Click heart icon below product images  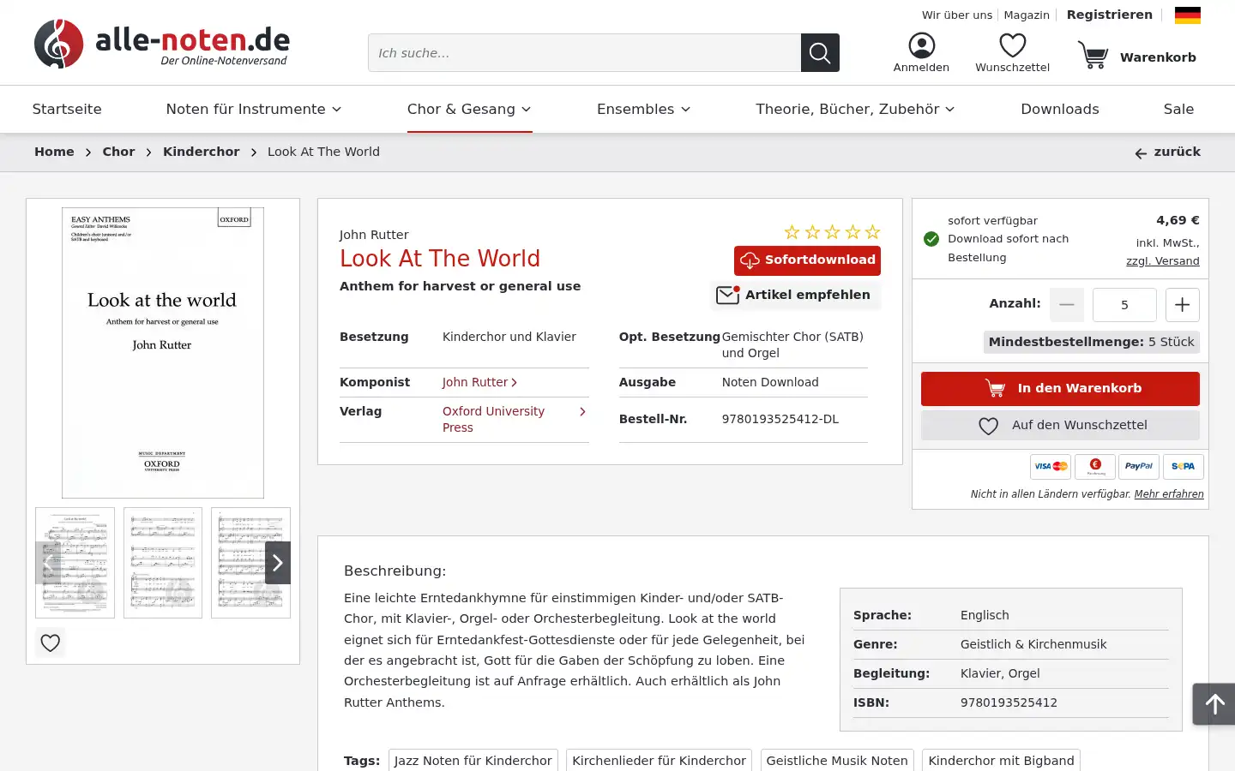(51, 642)
